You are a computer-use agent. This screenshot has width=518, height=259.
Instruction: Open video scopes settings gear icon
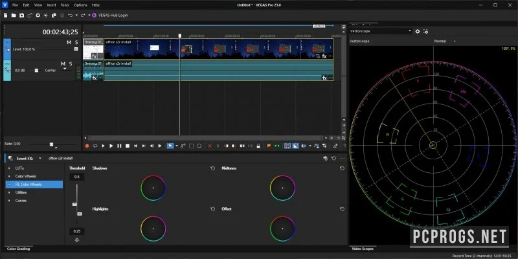418,31
